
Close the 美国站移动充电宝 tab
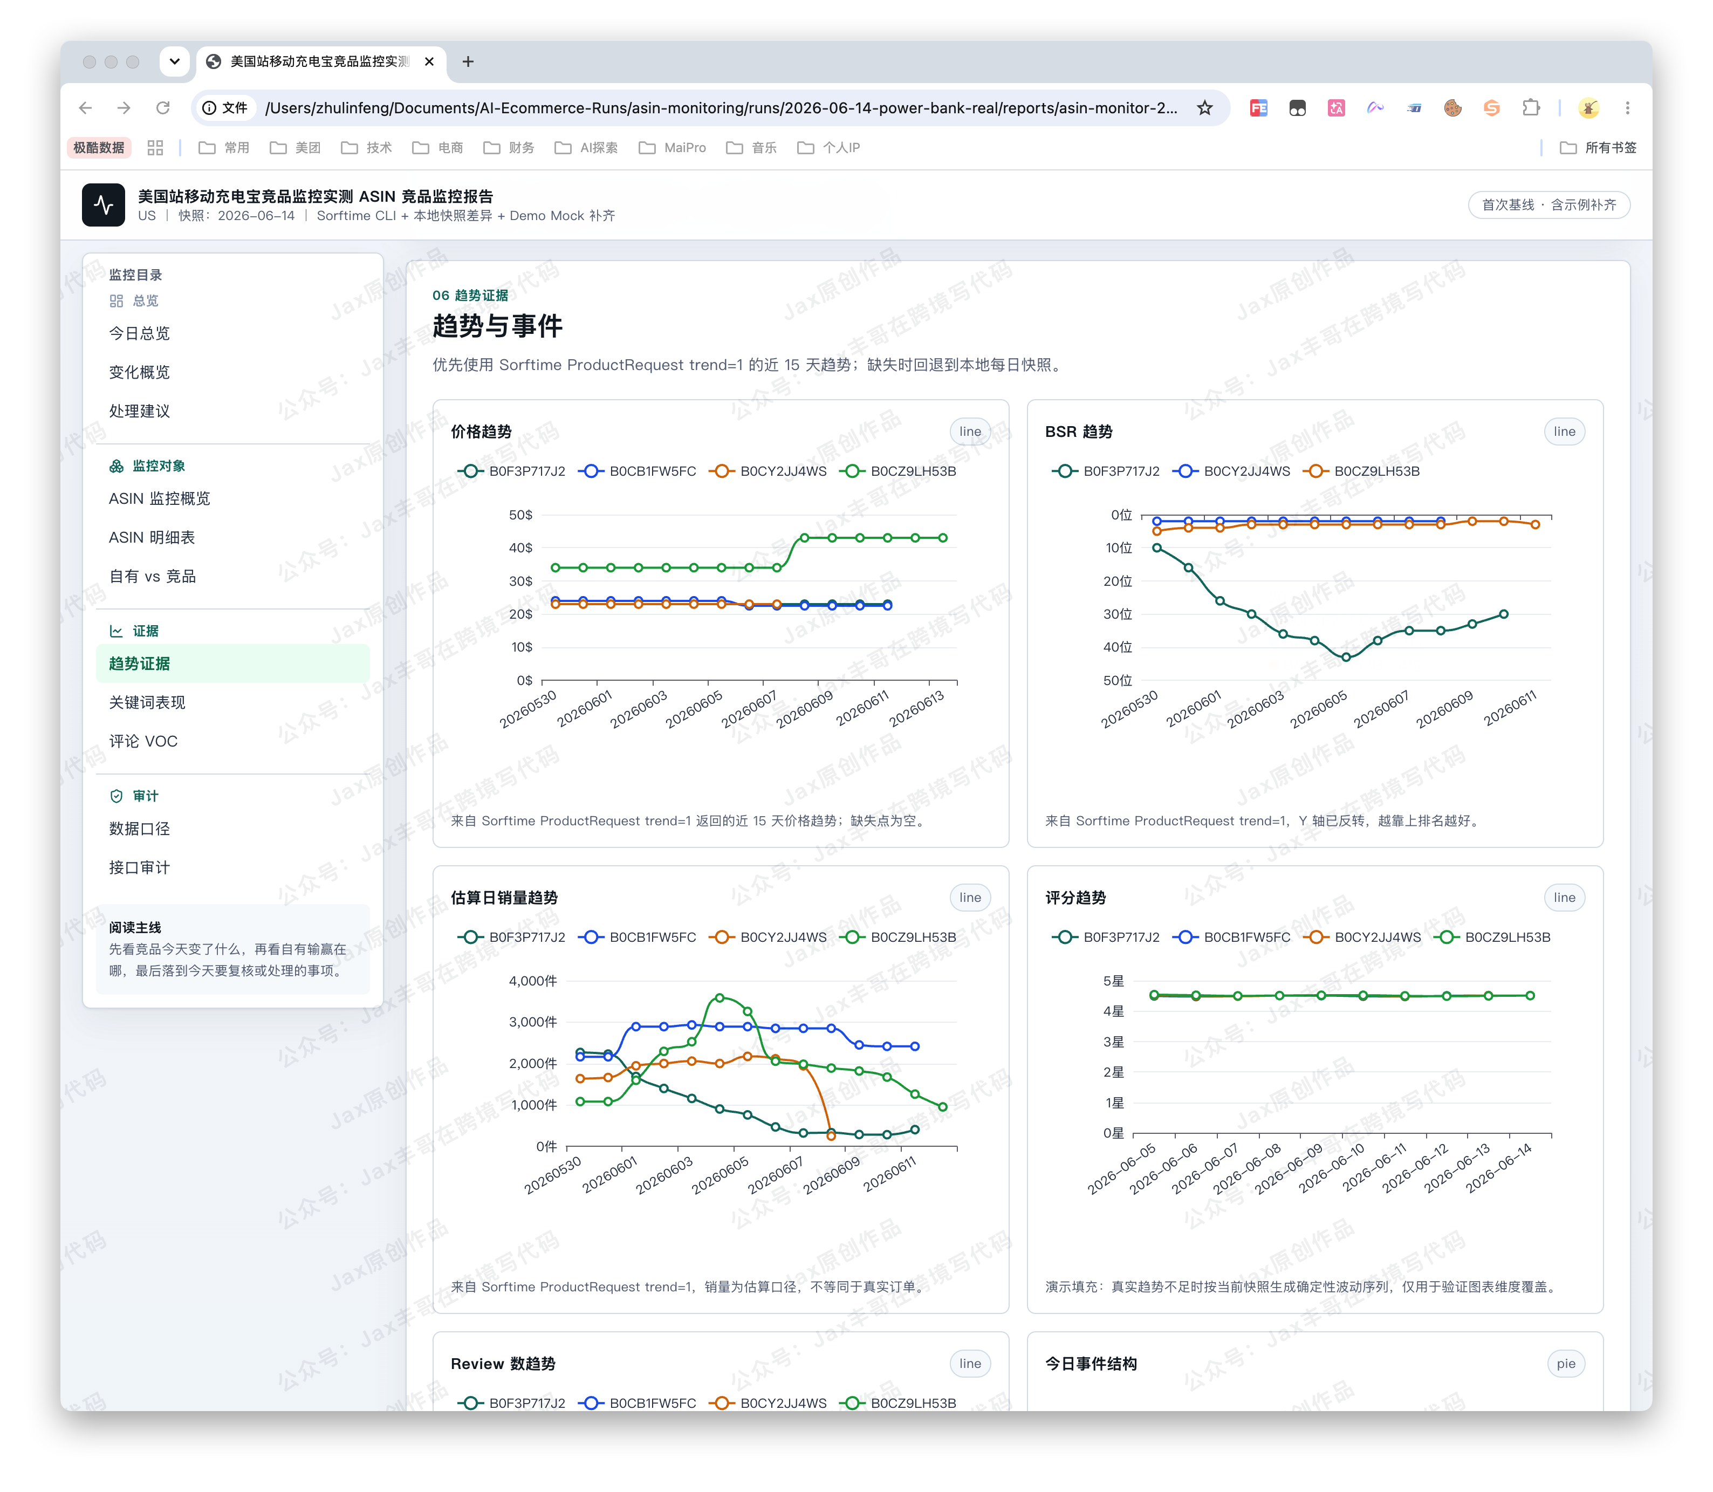(429, 61)
